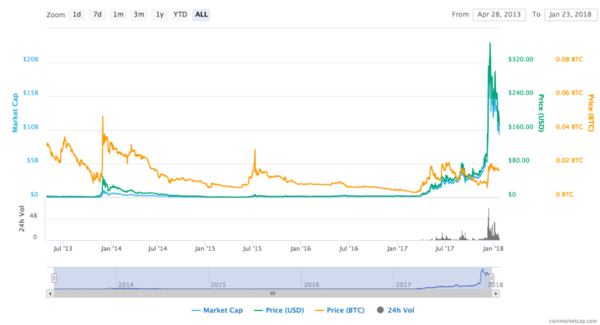Click the right range handle in navigator
Viewport: 600px width, 325px height.
491,278
